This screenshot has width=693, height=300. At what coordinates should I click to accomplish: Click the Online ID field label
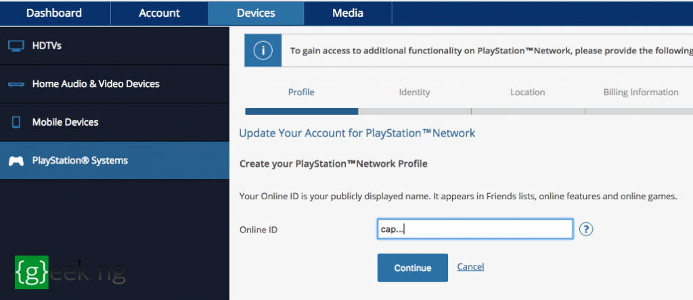click(259, 230)
